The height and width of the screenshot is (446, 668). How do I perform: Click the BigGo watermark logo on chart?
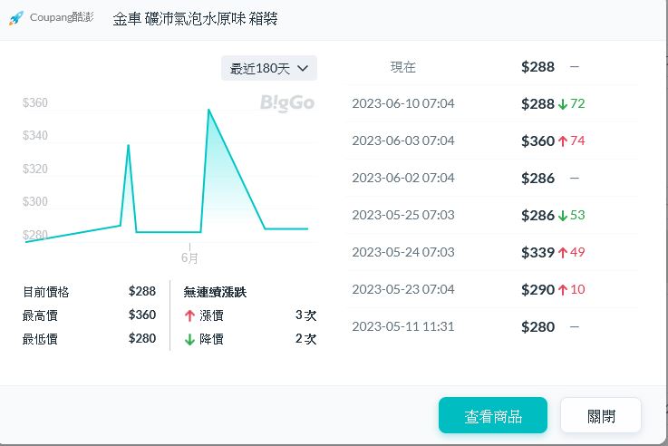(x=286, y=102)
